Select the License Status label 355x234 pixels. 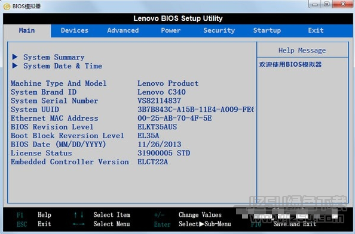click(x=41, y=153)
